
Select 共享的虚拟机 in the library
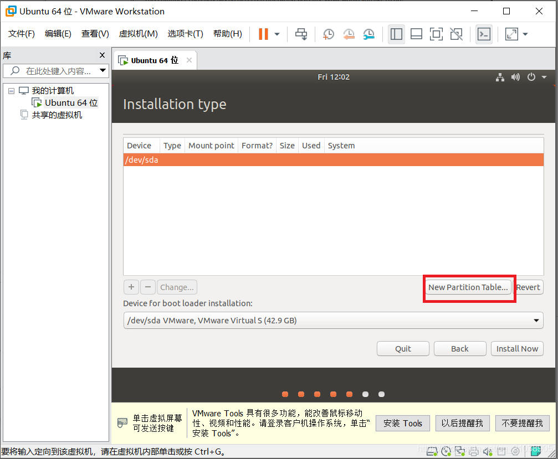pos(57,115)
